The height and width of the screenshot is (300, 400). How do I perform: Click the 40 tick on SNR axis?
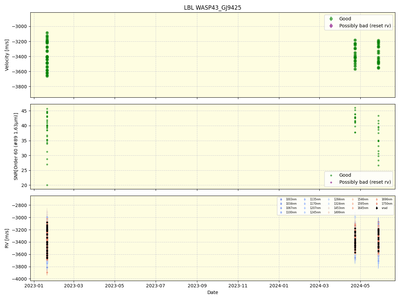pos(25,126)
